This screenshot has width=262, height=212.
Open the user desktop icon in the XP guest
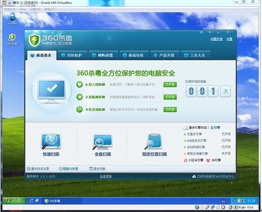pyautogui.click(x=12, y=19)
